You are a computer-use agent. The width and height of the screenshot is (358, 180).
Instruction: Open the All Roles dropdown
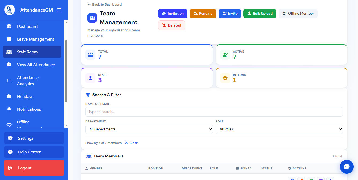279,129
